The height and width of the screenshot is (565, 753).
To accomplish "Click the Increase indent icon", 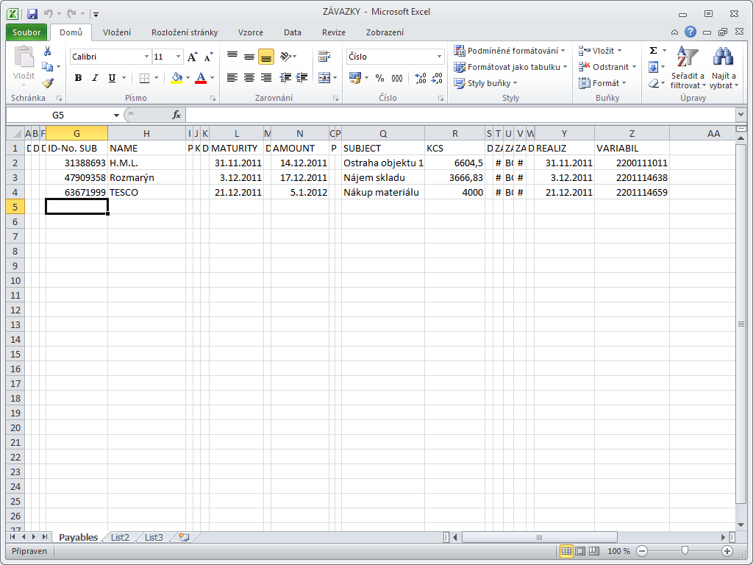I will (302, 78).
